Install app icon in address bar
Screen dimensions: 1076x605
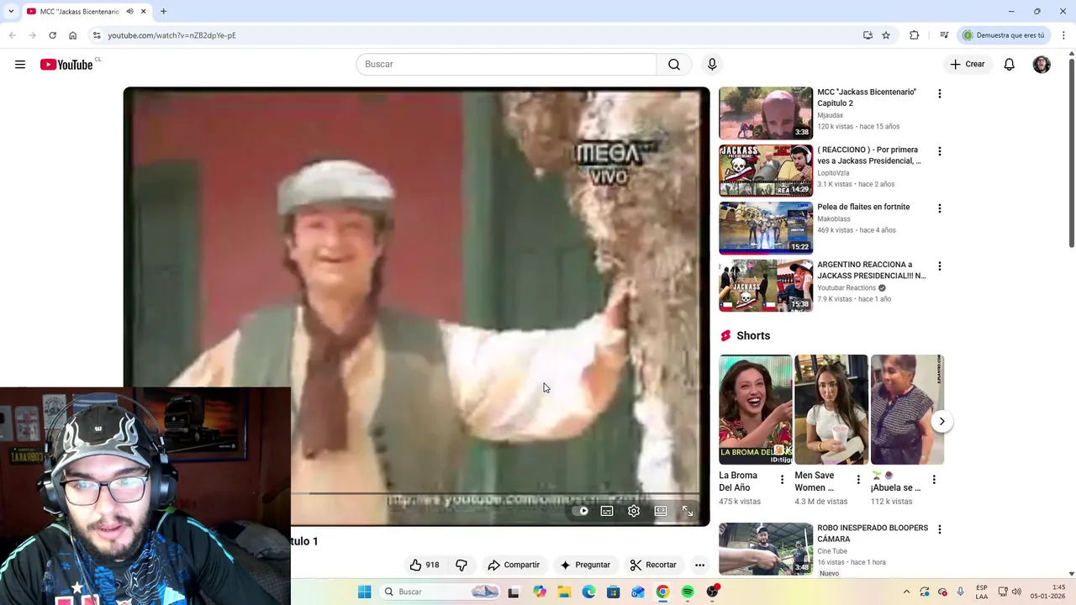point(868,35)
